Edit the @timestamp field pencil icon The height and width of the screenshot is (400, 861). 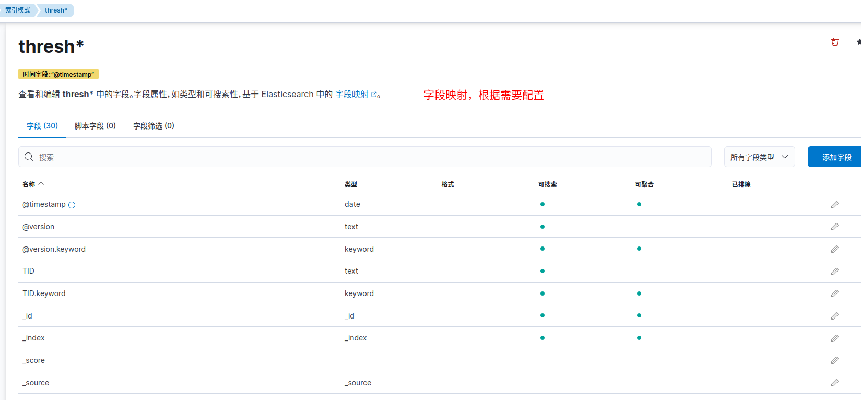tap(835, 205)
